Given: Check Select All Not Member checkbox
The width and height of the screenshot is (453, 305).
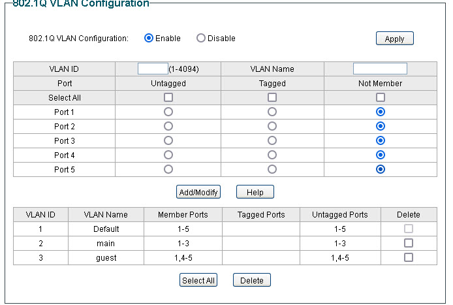Looking at the screenshot, I should [380, 97].
